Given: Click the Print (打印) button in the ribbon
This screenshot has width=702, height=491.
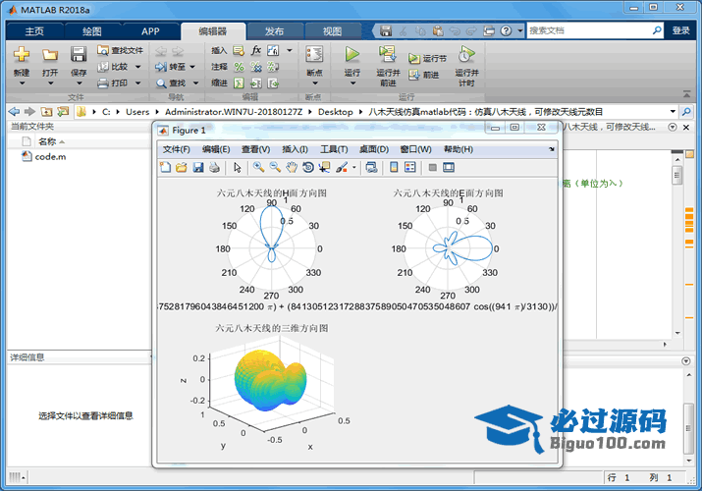Looking at the screenshot, I should tap(113, 82).
